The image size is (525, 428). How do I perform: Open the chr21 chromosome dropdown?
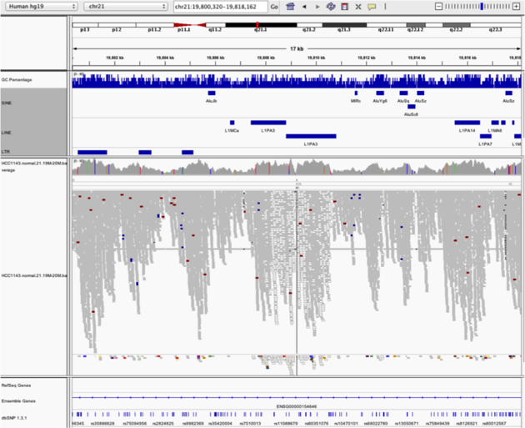tap(125, 6)
